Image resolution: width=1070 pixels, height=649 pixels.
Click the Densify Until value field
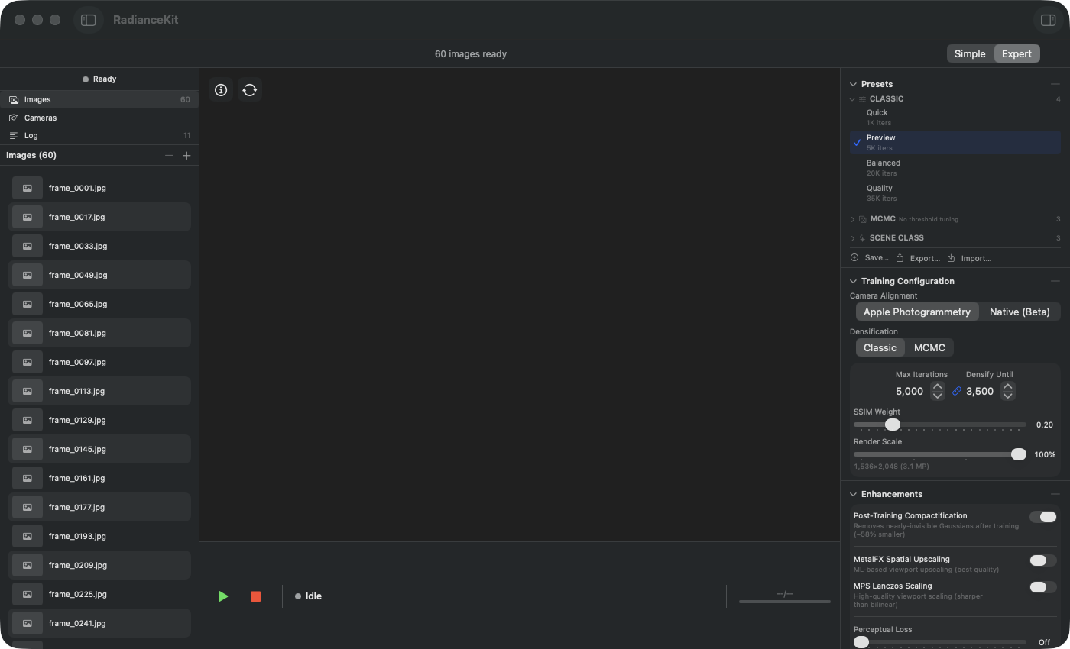pos(980,391)
